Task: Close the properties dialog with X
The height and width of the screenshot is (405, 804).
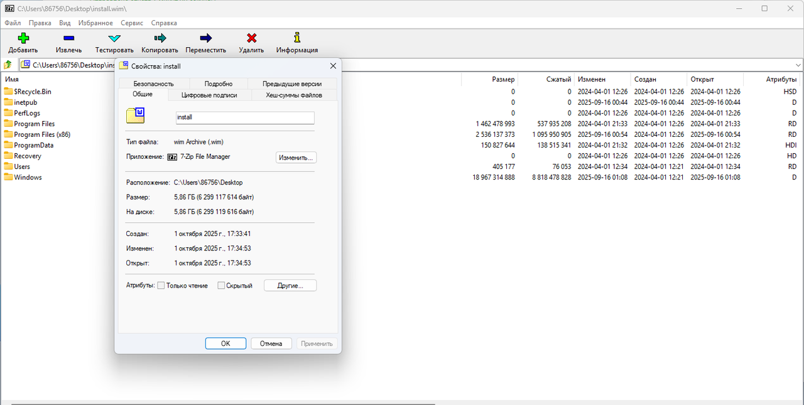Action: click(333, 65)
